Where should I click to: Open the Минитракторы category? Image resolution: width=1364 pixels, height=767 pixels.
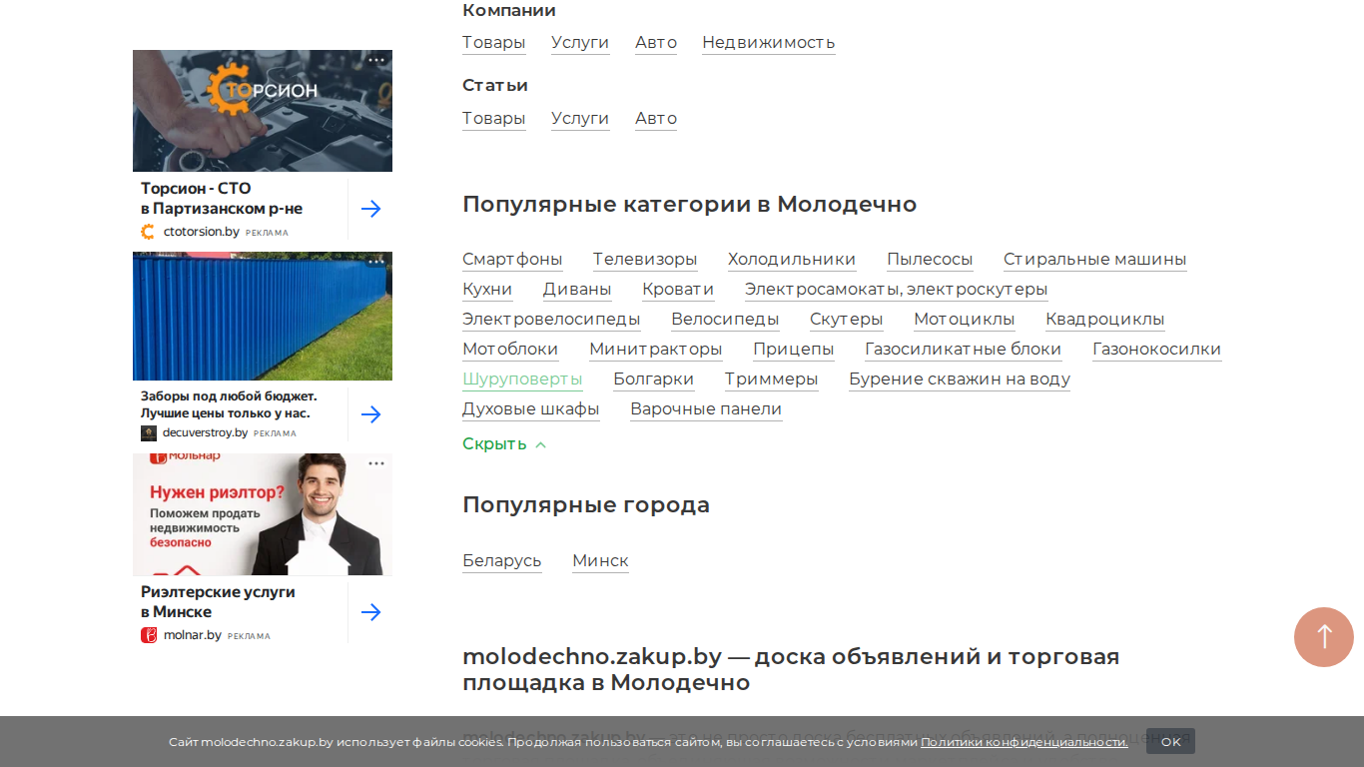(x=656, y=350)
